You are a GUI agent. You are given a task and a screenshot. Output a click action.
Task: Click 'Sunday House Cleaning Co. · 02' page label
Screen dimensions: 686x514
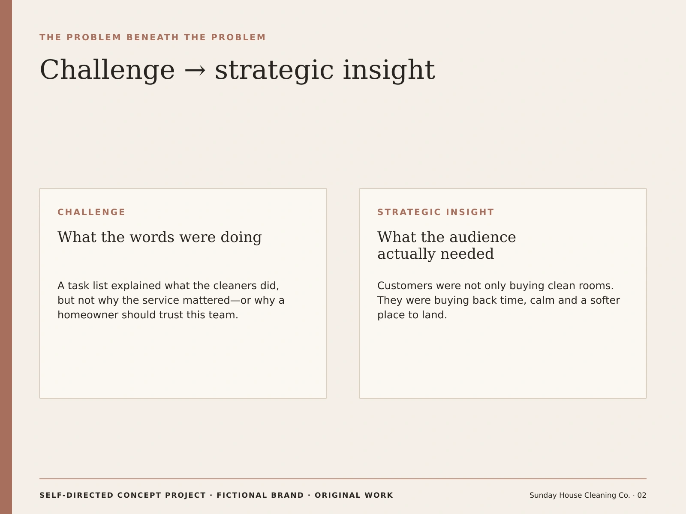(588, 495)
